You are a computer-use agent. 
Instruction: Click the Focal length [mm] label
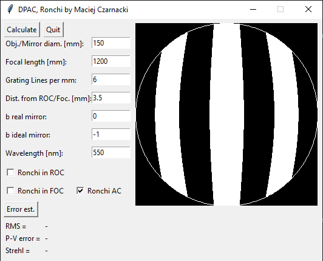[36, 62]
